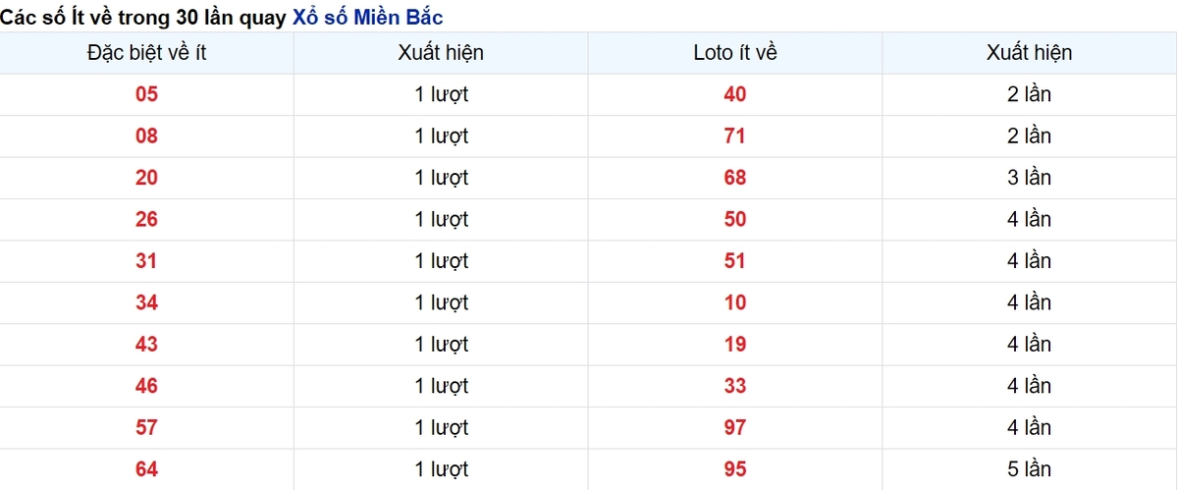This screenshot has height=490, width=1178.
Task: Click loto number 19
Action: [735, 345]
